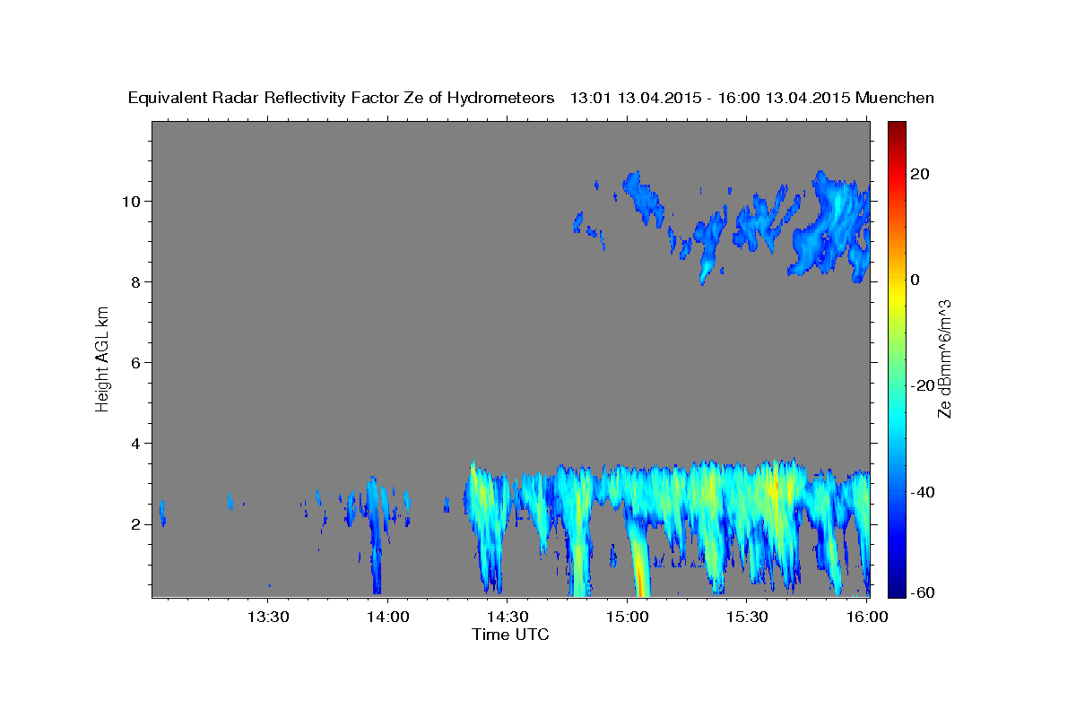Click the colorbar label -60
Screen dimensions: 1076x717
924,592
